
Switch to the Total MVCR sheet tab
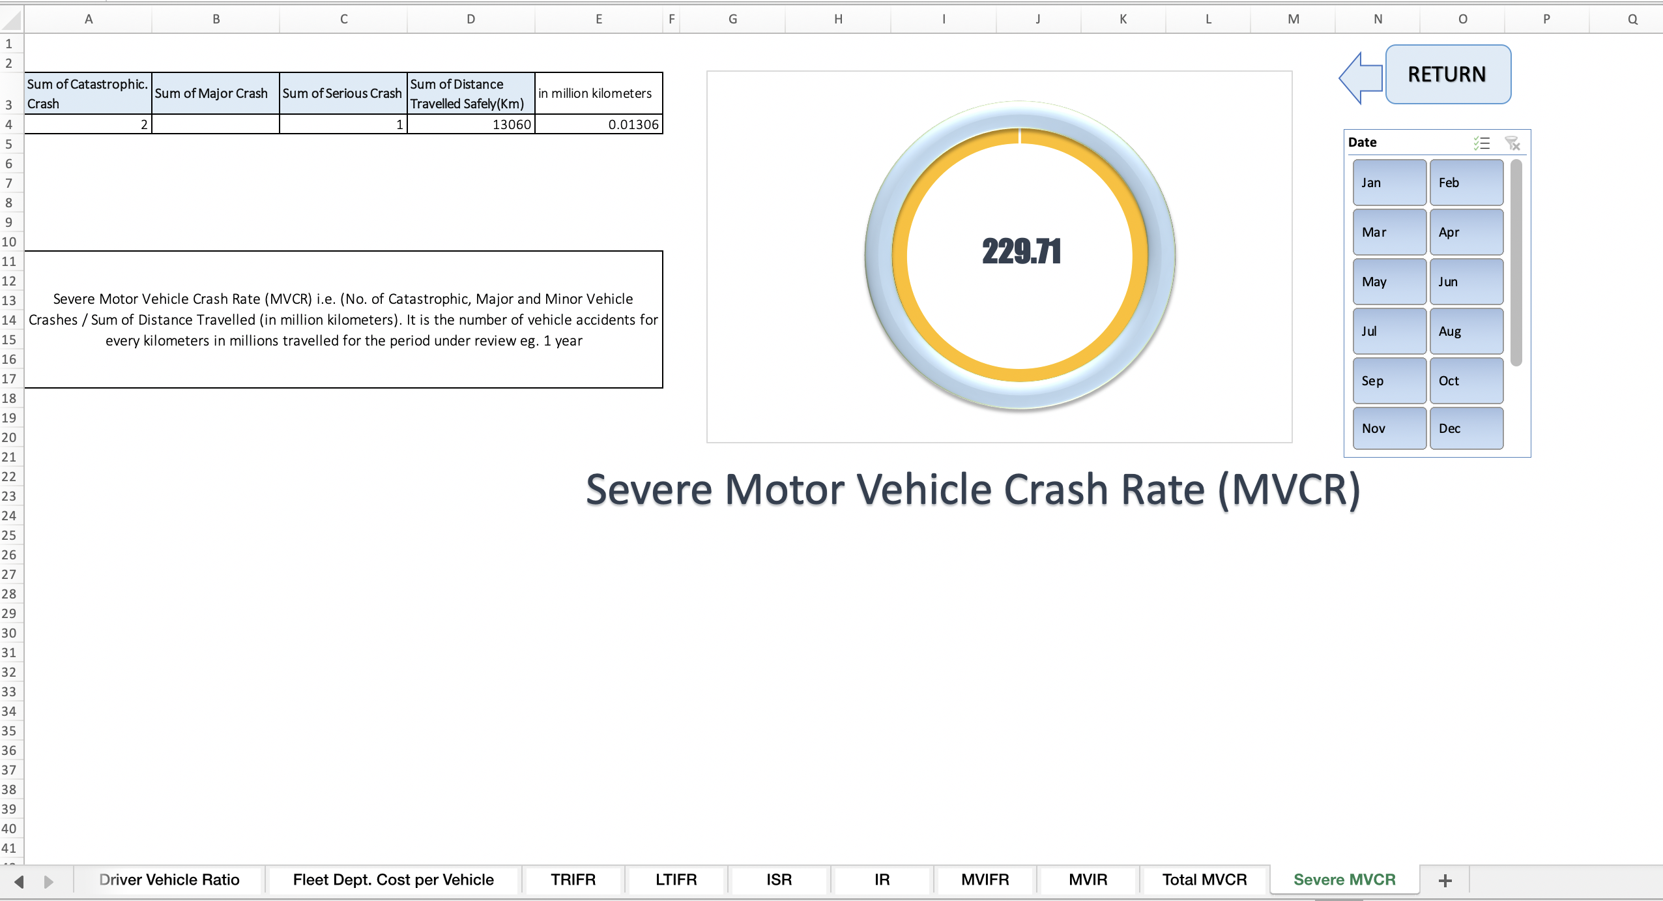[x=1205, y=879]
